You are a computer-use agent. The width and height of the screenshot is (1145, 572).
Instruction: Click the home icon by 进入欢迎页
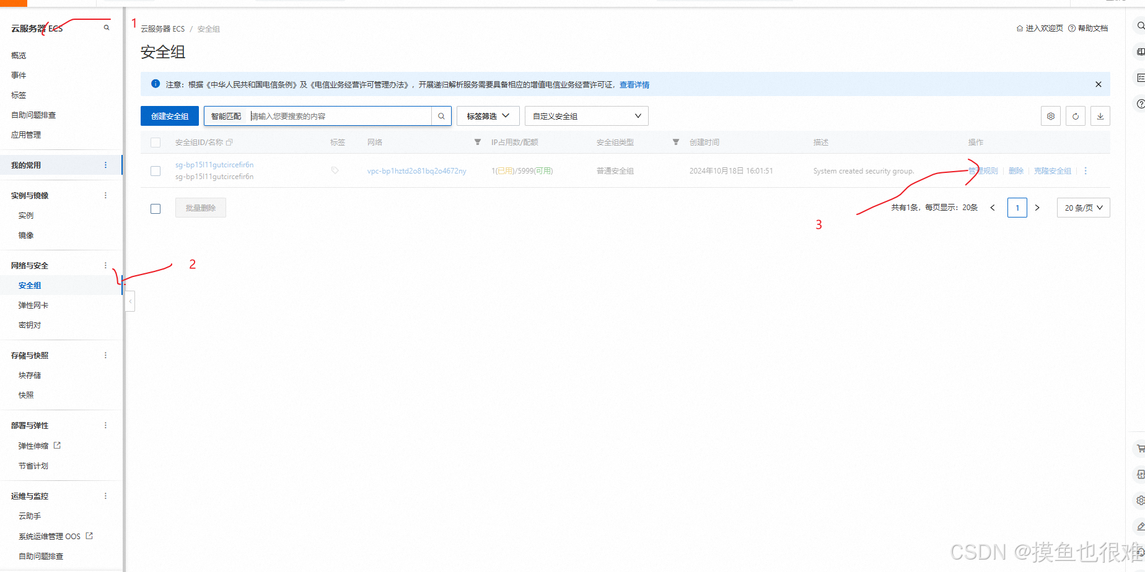click(x=1020, y=29)
